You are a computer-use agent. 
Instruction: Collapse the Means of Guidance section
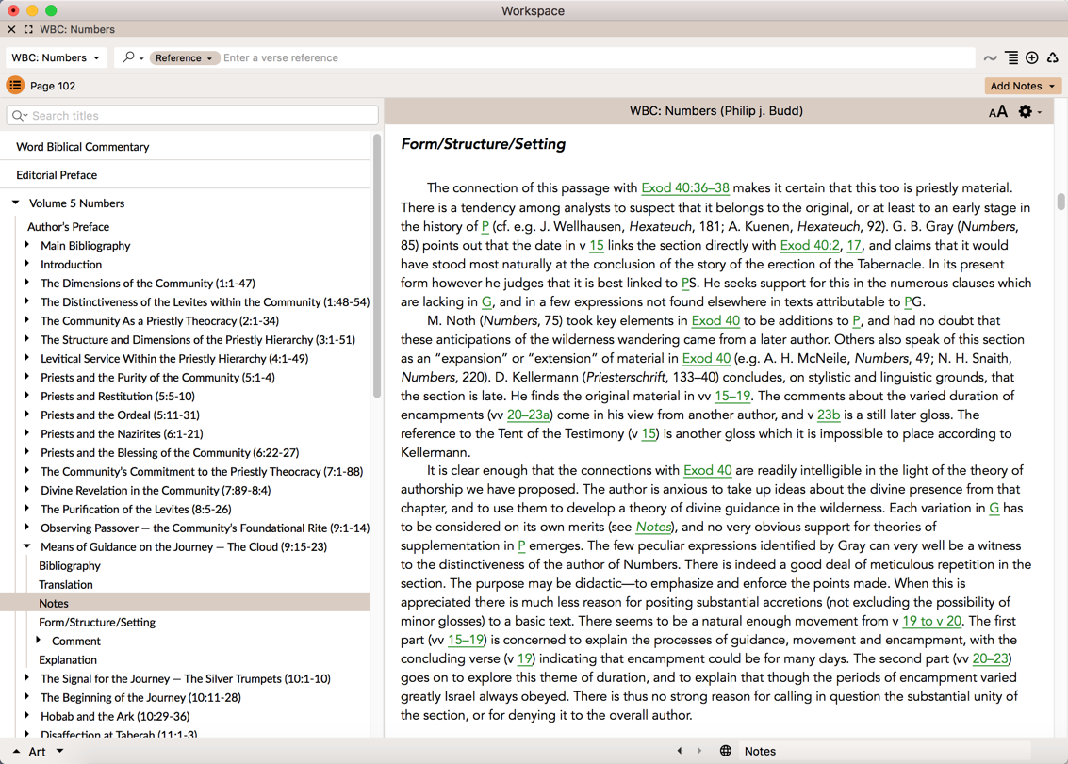pyautogui.click(x=26, y=546)
